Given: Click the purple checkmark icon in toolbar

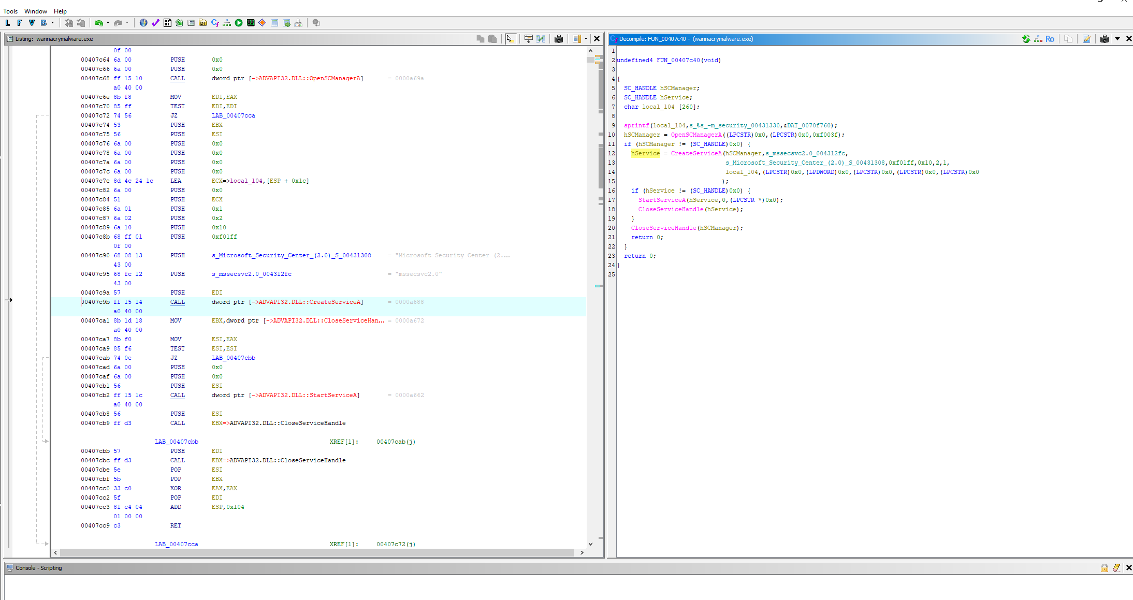Looking at the screenshot, I should tap(155, 23).
